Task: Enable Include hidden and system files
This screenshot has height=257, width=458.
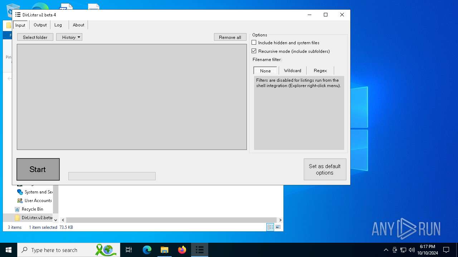Action: pyautogui.click(x=254, y=42)
